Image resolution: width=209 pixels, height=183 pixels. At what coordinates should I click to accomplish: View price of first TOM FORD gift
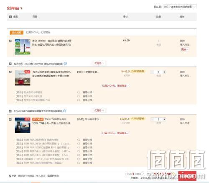tap(87, 140)
